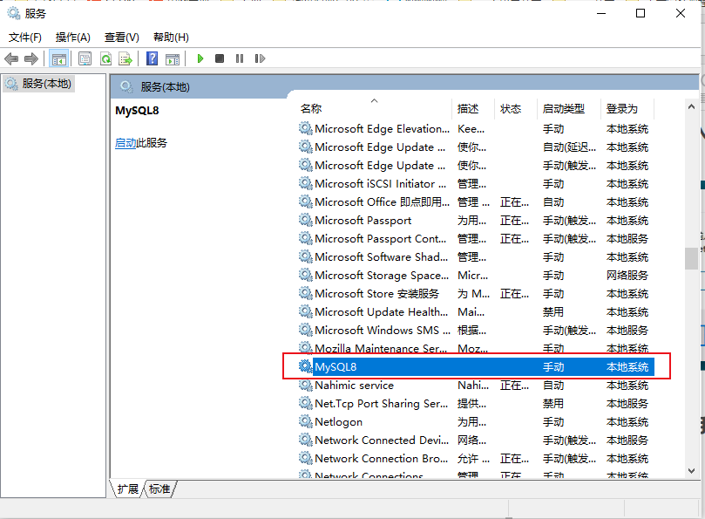Image resolution: width=705 pixels, height=519 pixels.
Task: Click the gear icon beside Microsoft Passport
Action: coord(306,220)
